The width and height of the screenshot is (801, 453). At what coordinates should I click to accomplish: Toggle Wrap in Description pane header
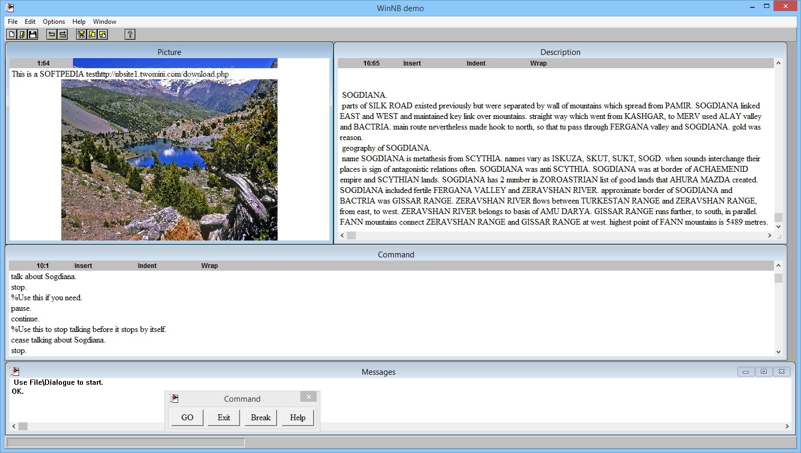pos(538,63)
